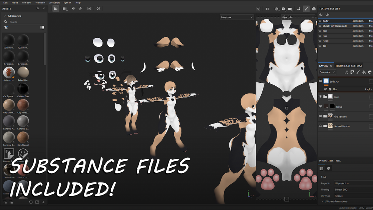Click the smart material sphere icon in Layers
The height and width of the screenshot is (210, 373).
[x=370, y=72]
